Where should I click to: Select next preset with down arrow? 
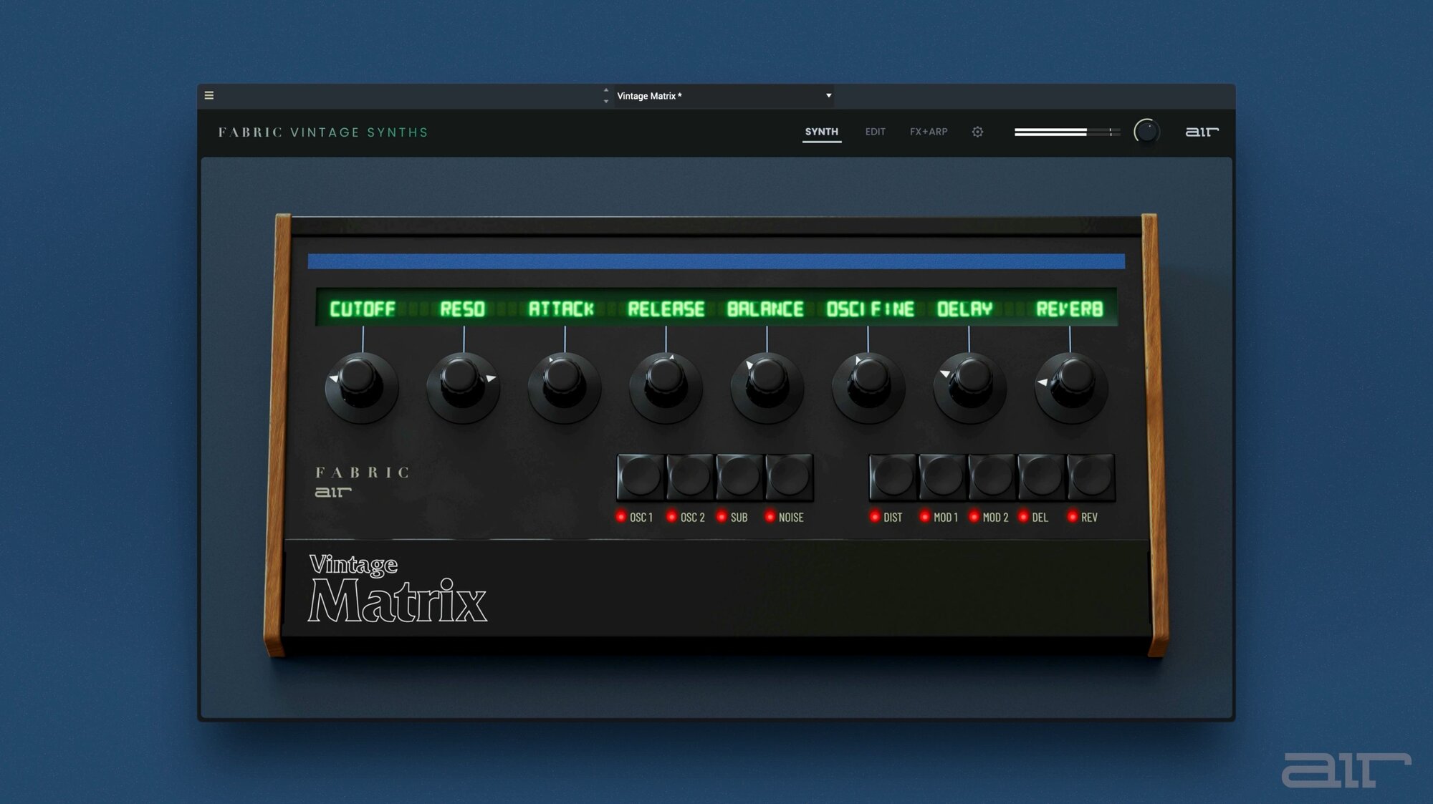[x=606, y=101]
